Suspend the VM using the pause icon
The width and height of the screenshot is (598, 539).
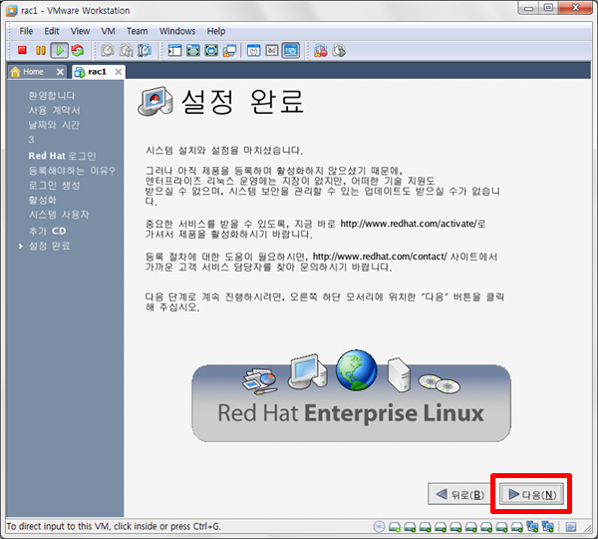tap(41, 51)
